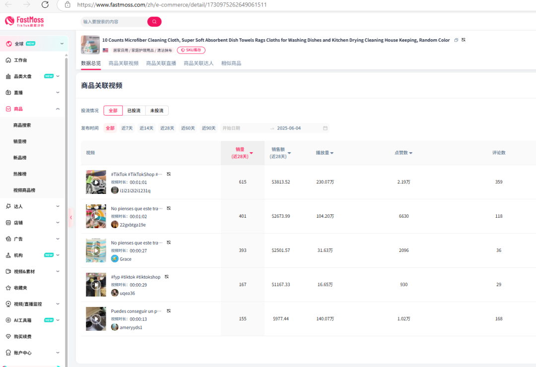
Task: Select 已投流 filter option
Action: click(x=134, y=111)
